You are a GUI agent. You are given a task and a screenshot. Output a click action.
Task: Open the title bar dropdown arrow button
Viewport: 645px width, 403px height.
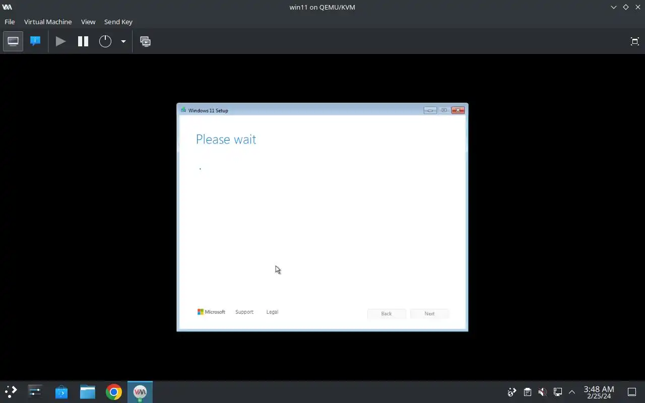613,7
